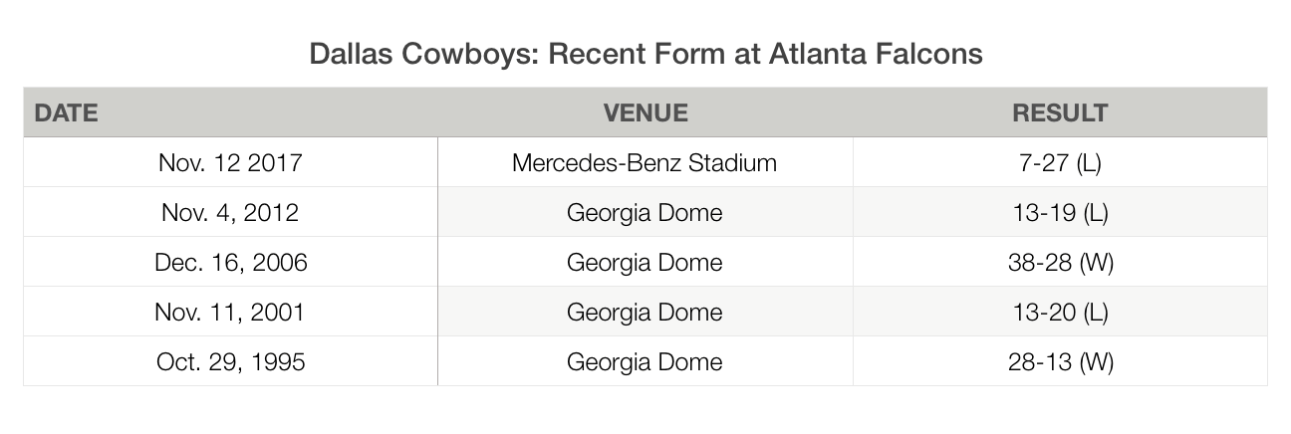The width and height of the screenshot is (1291, 434).
Task: Select the 13-20 (L) result cell
Action: point(1060,312)
